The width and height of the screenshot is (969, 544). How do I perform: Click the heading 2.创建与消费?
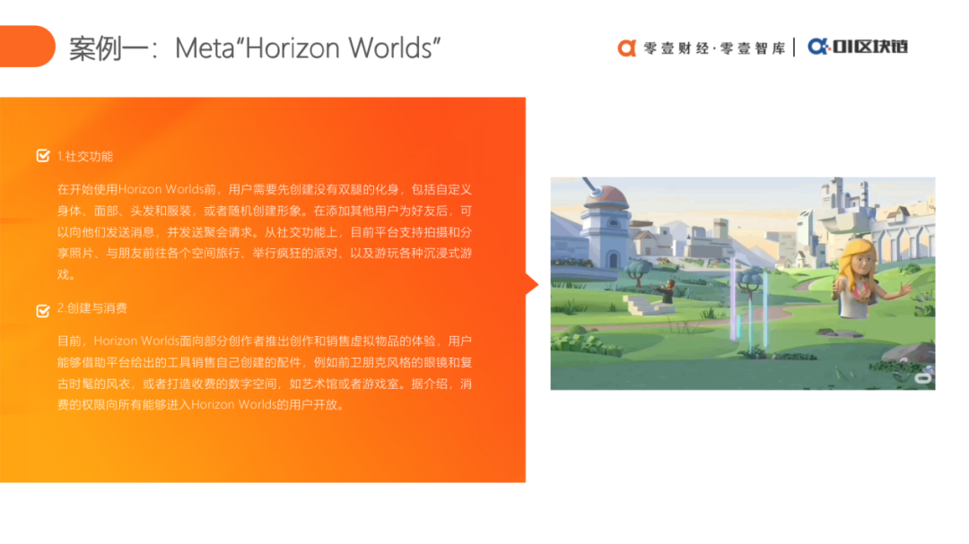click(x=92, y=308)
